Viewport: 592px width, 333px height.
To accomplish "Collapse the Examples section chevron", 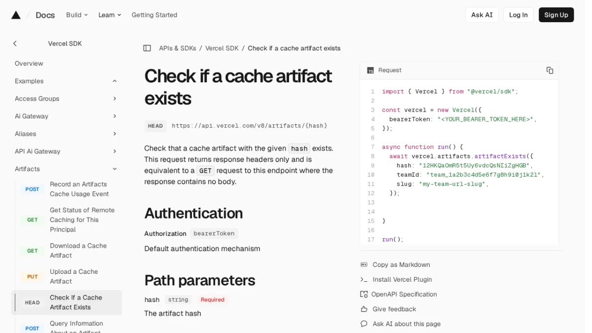I will click(114, 81).
